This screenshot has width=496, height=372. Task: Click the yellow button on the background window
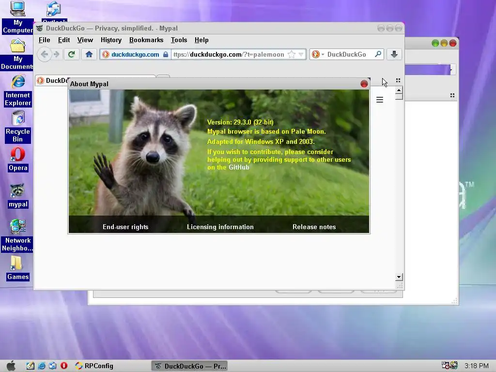tap(444, 43)
